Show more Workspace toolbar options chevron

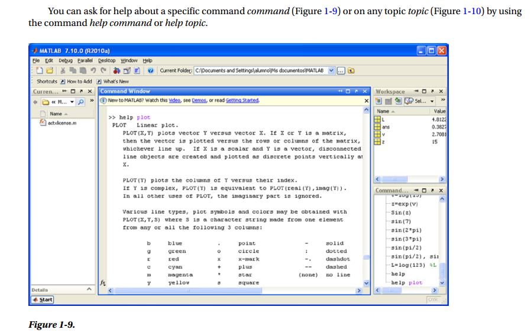pyautogui.click(x=443, y=100)
